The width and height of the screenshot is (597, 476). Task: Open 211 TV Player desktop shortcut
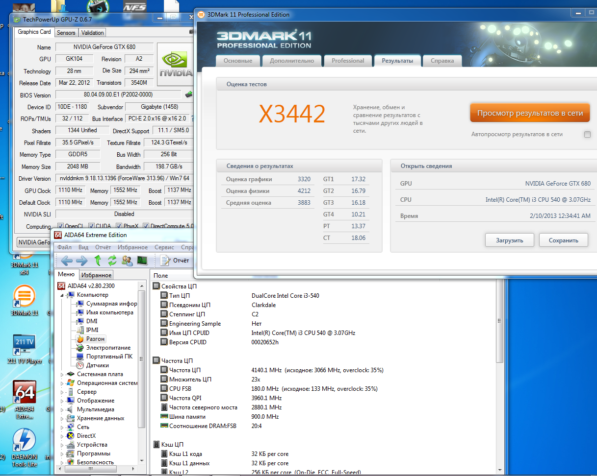tap(25, 349)
